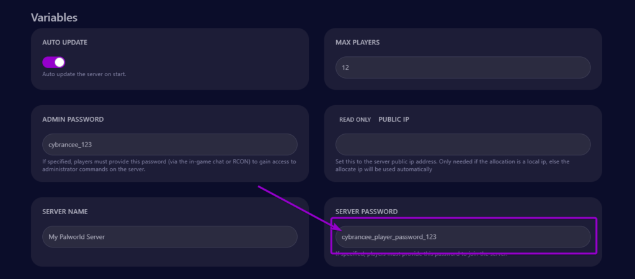The image size is (635, 279).
Task: Click the Server Password input field
Action: coord(463,236)
